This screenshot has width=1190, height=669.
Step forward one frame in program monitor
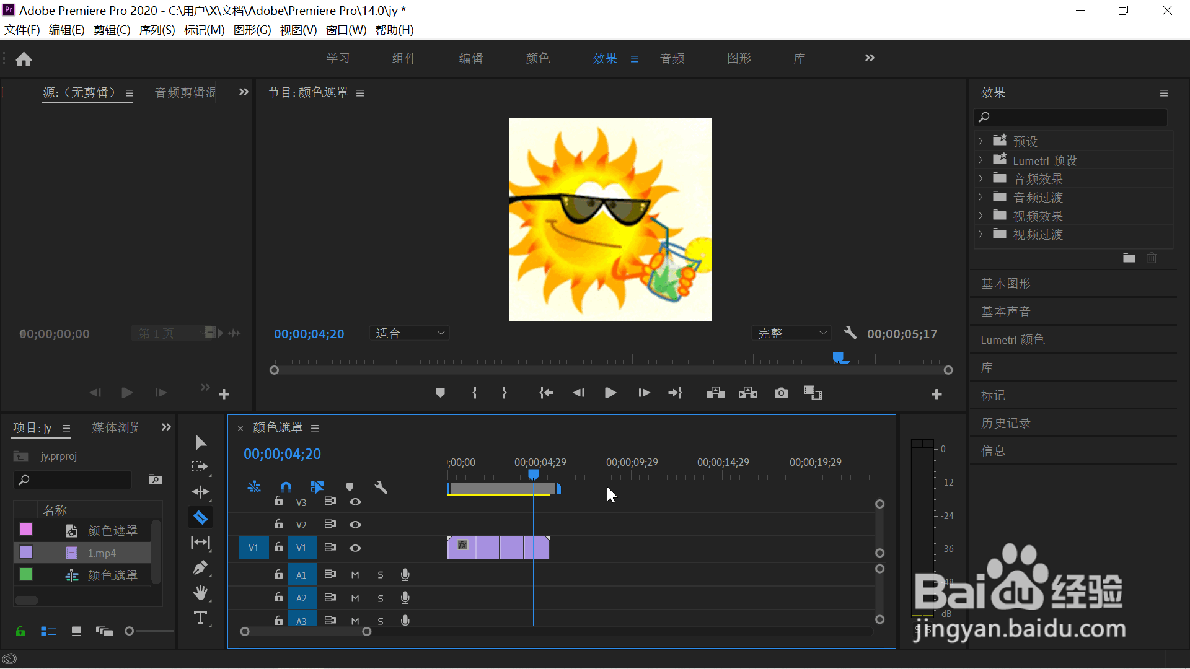coord(644,393)
